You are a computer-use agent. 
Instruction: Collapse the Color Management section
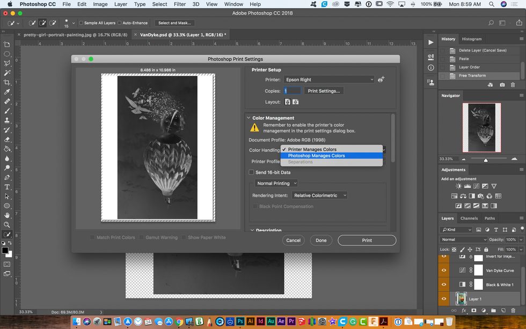coord(249,118)
